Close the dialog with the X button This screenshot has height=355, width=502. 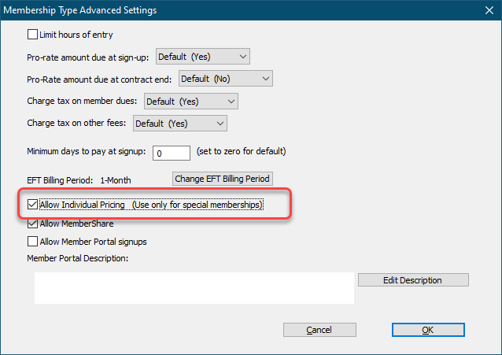tap(486, 10)
